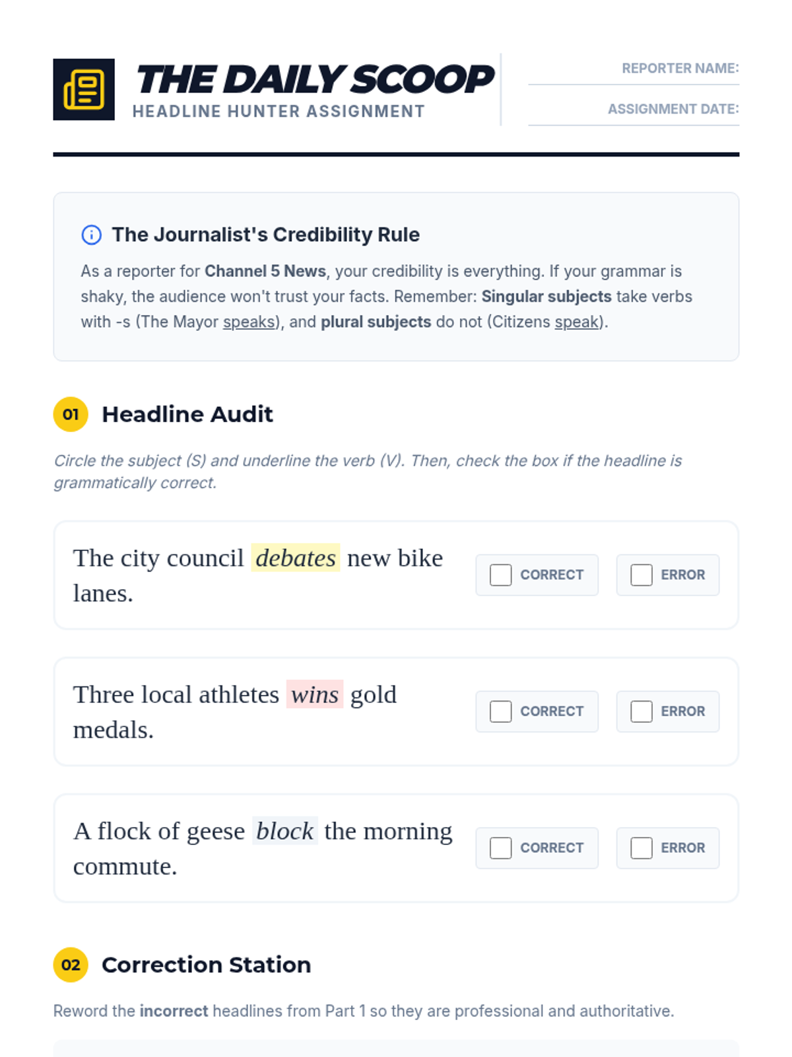
Task: Click The Daily Scoop title
Action: 314,79
